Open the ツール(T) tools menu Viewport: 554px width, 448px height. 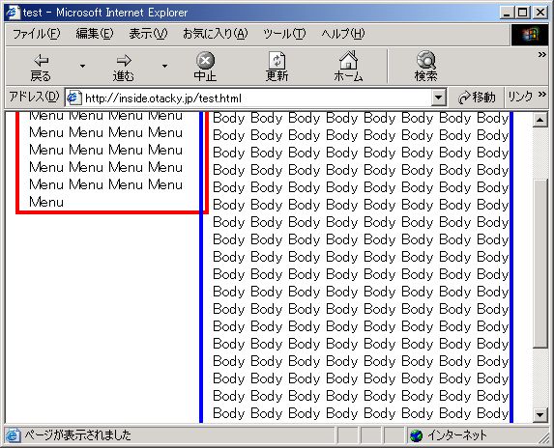(x=284, y=34)
